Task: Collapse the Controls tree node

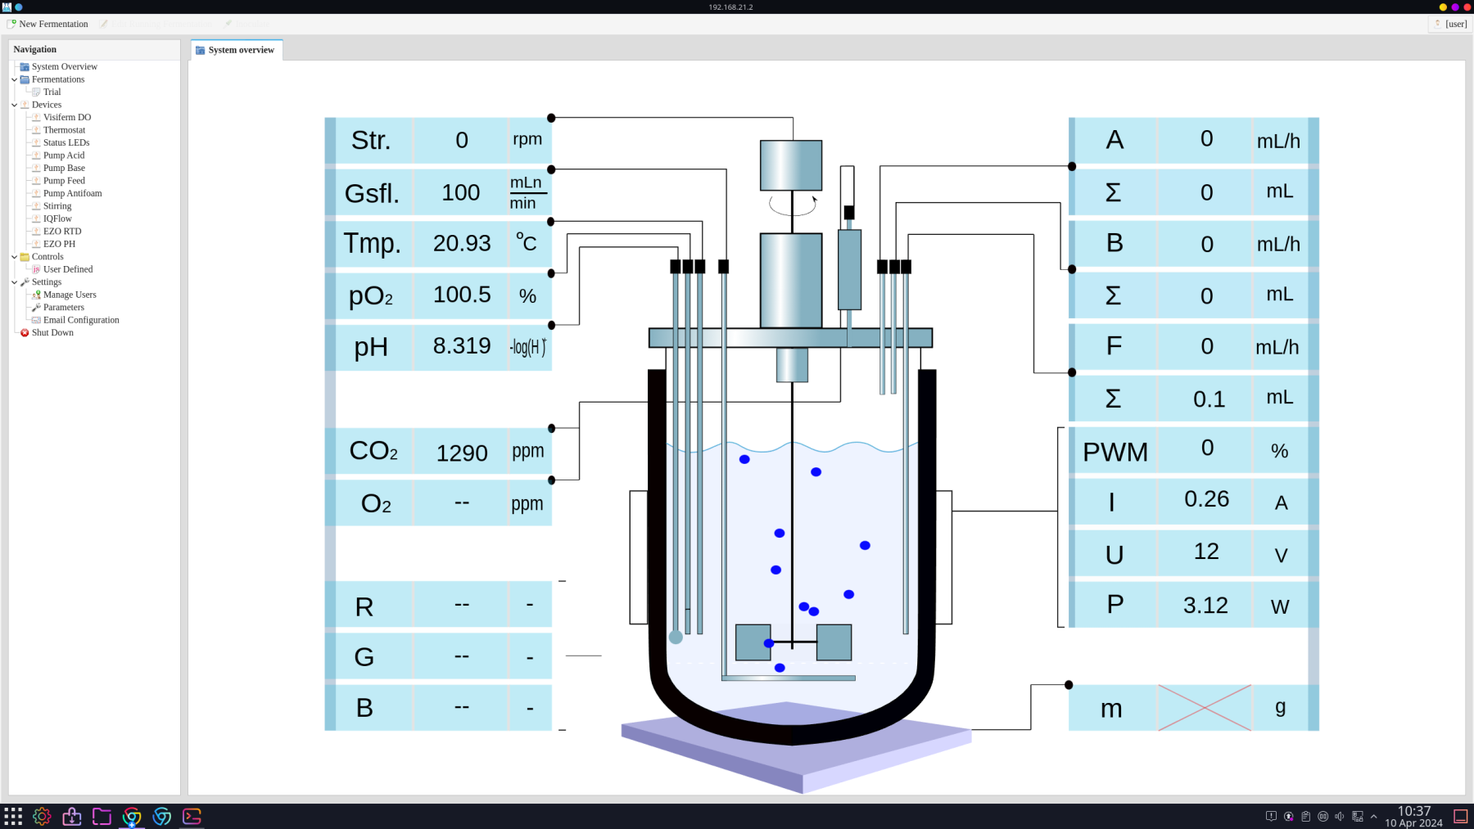Action: pyautogui.click(x=14, y=257)
